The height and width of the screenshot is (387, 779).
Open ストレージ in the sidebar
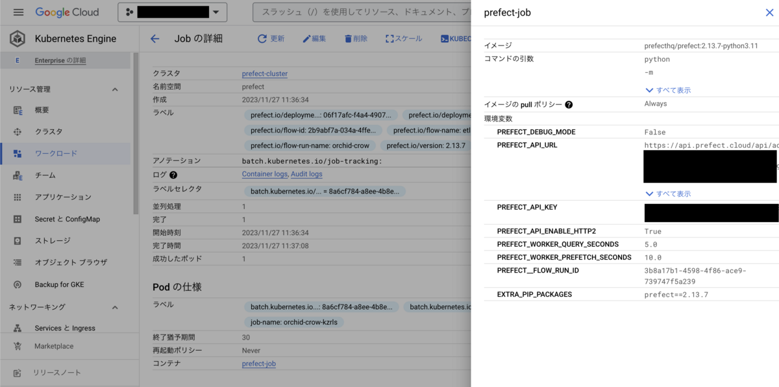(53, 240)
